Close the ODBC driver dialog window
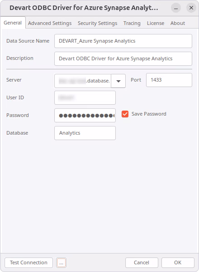 pyautogui.click(x=191, y=8)
